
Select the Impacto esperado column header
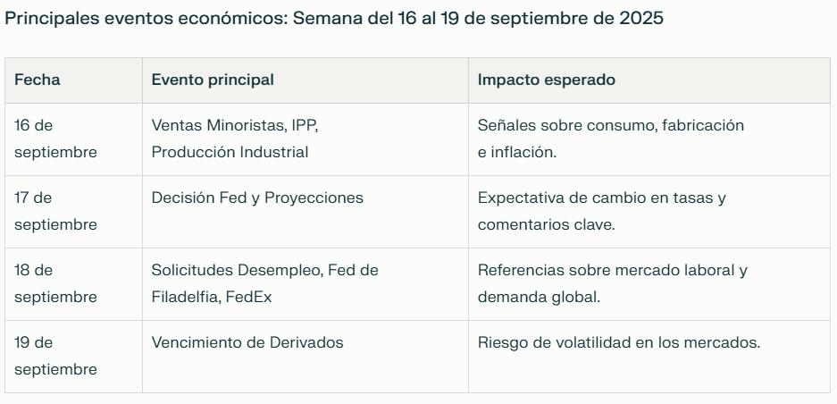[x=649, y=80]
